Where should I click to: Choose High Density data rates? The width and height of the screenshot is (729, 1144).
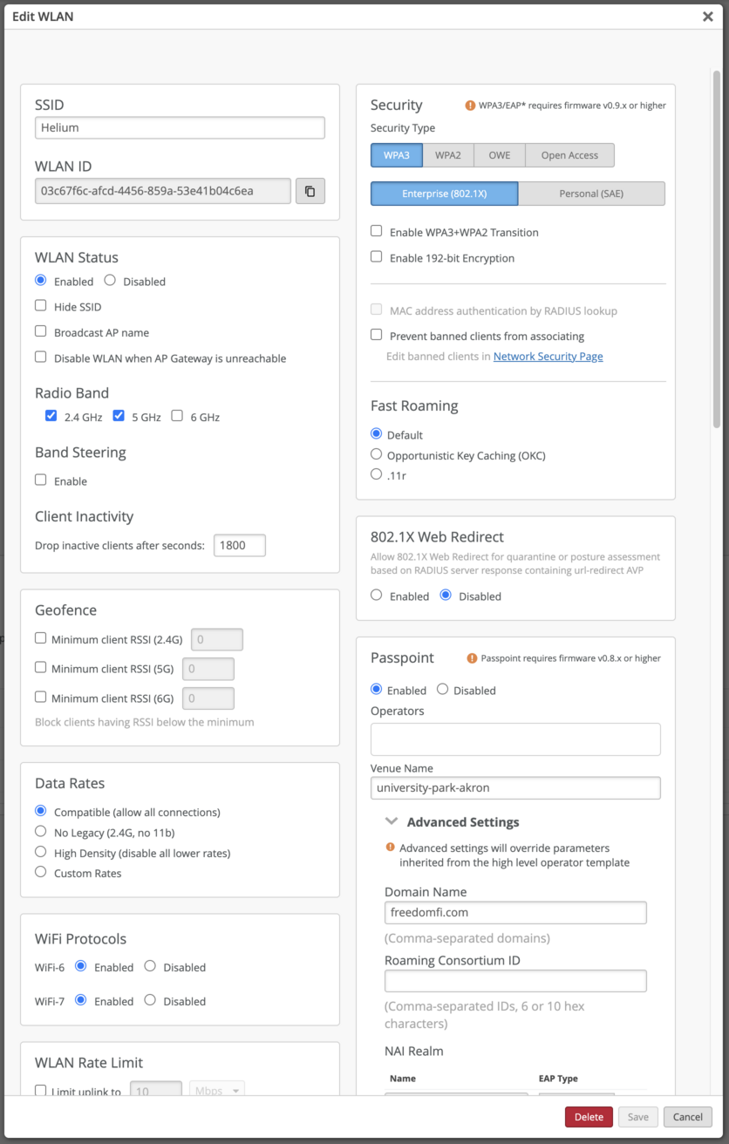[41, 852]
